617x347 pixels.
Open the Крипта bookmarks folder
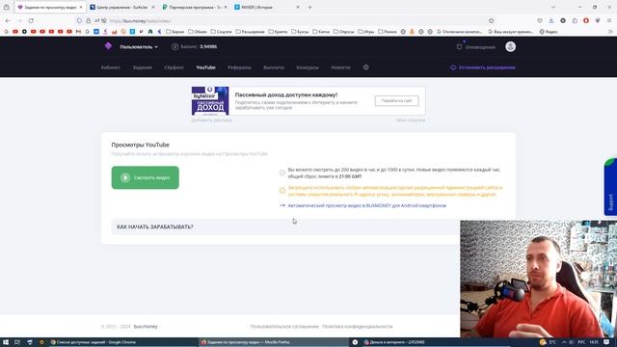(x=278, y=32)
